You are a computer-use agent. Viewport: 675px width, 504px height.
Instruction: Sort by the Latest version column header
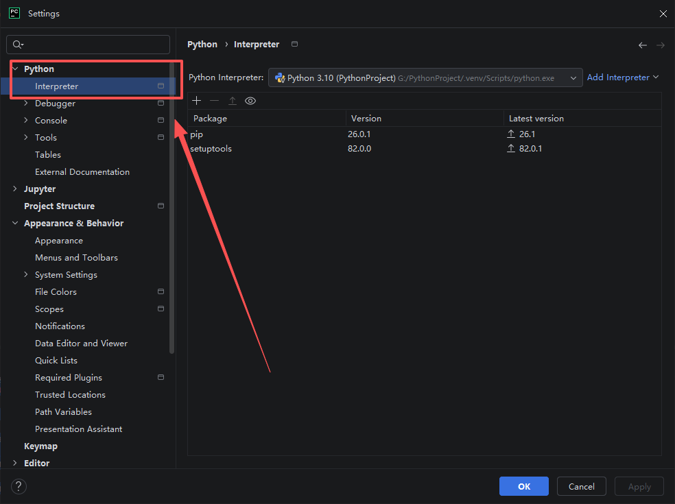tap(582, 119)
